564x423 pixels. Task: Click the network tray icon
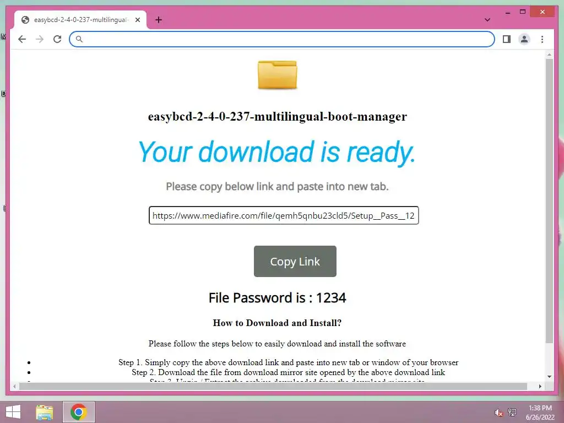pyautogui.click(x=512, y=413)
